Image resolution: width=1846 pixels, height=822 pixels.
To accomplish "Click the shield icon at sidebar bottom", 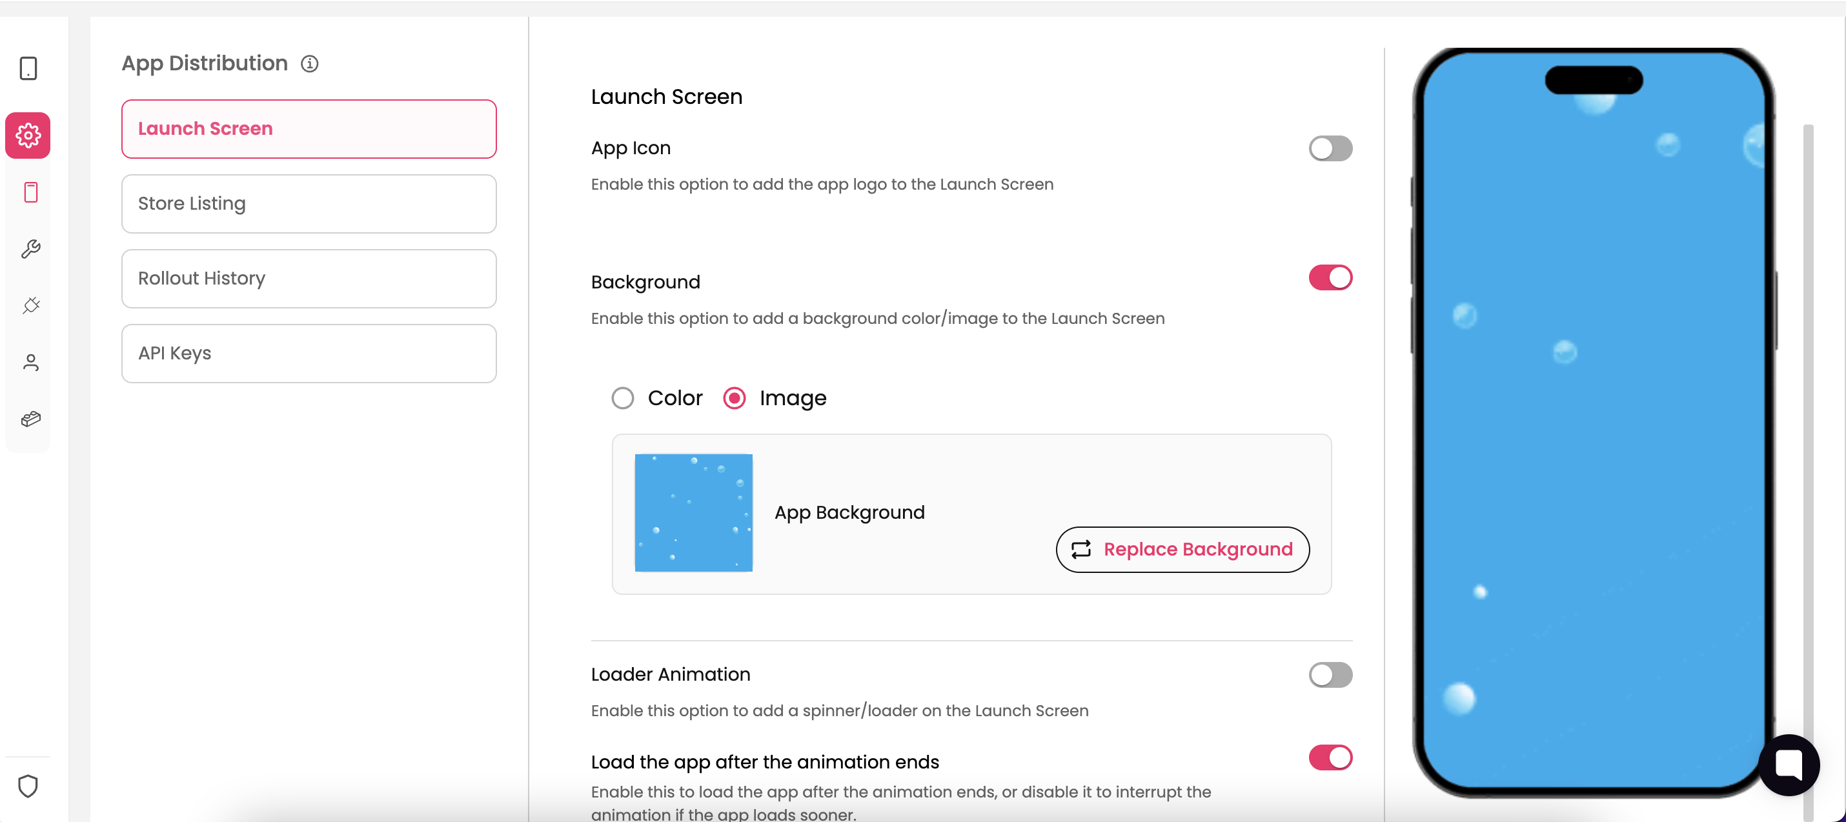I will click(x=28, y=786).
